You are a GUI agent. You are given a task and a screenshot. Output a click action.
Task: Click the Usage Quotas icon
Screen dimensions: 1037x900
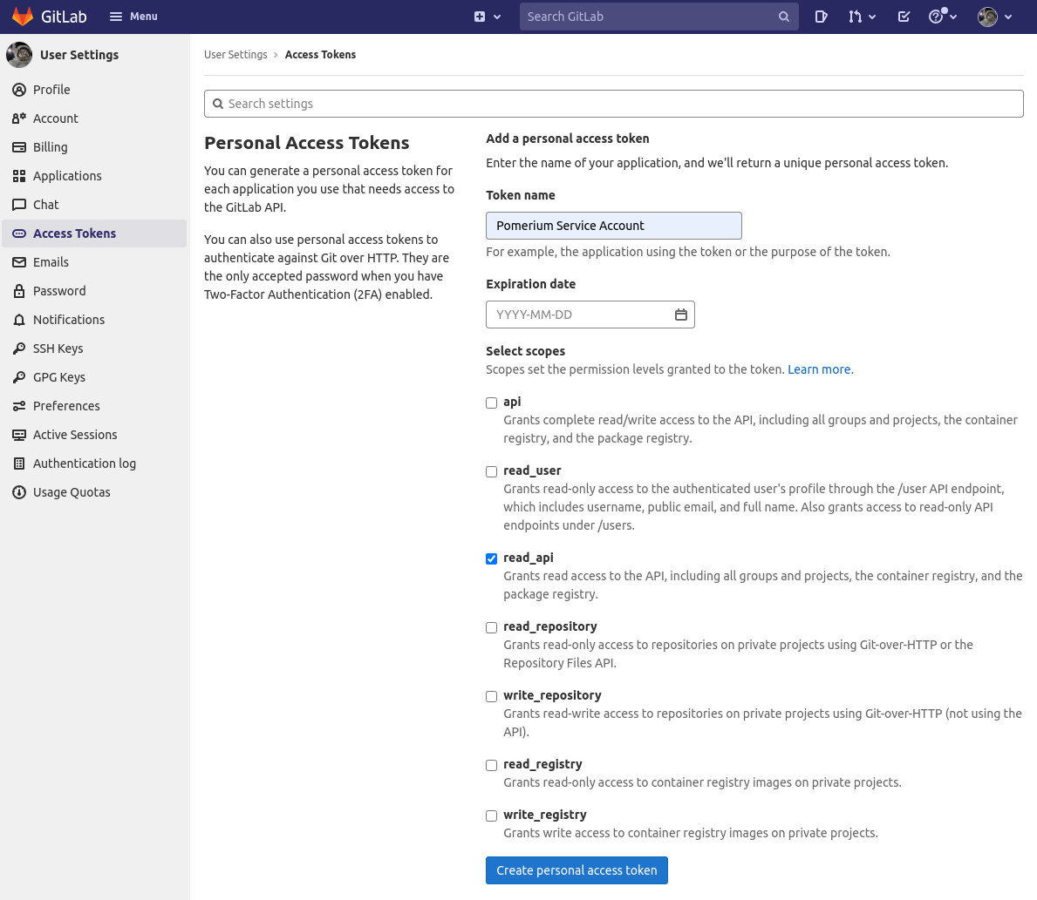click(x=19, y=492)
